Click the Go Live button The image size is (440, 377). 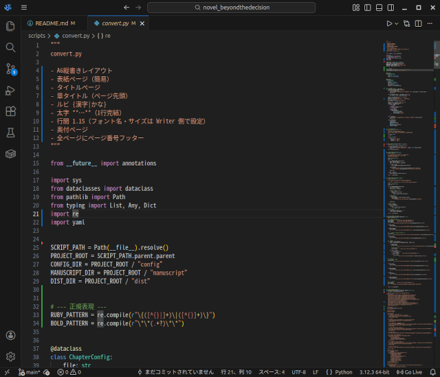click(410, 372)
